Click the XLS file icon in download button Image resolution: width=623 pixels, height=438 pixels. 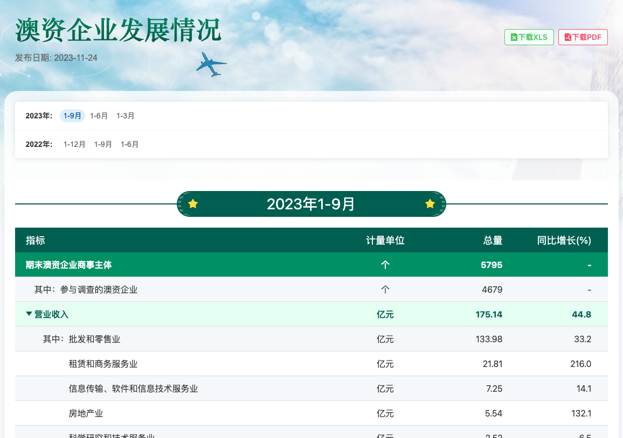[514, 37]
